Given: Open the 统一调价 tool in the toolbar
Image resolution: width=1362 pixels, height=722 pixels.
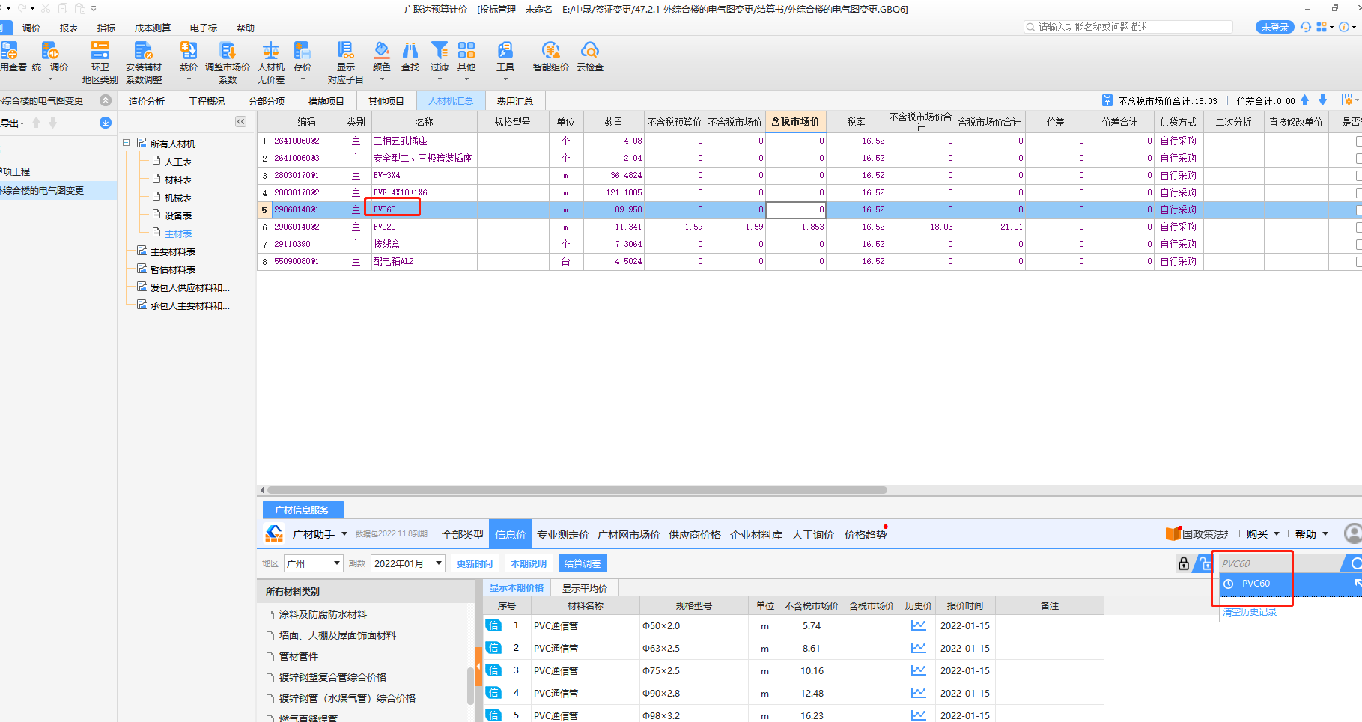Looking at the screenshot, I should coord(50,58).
